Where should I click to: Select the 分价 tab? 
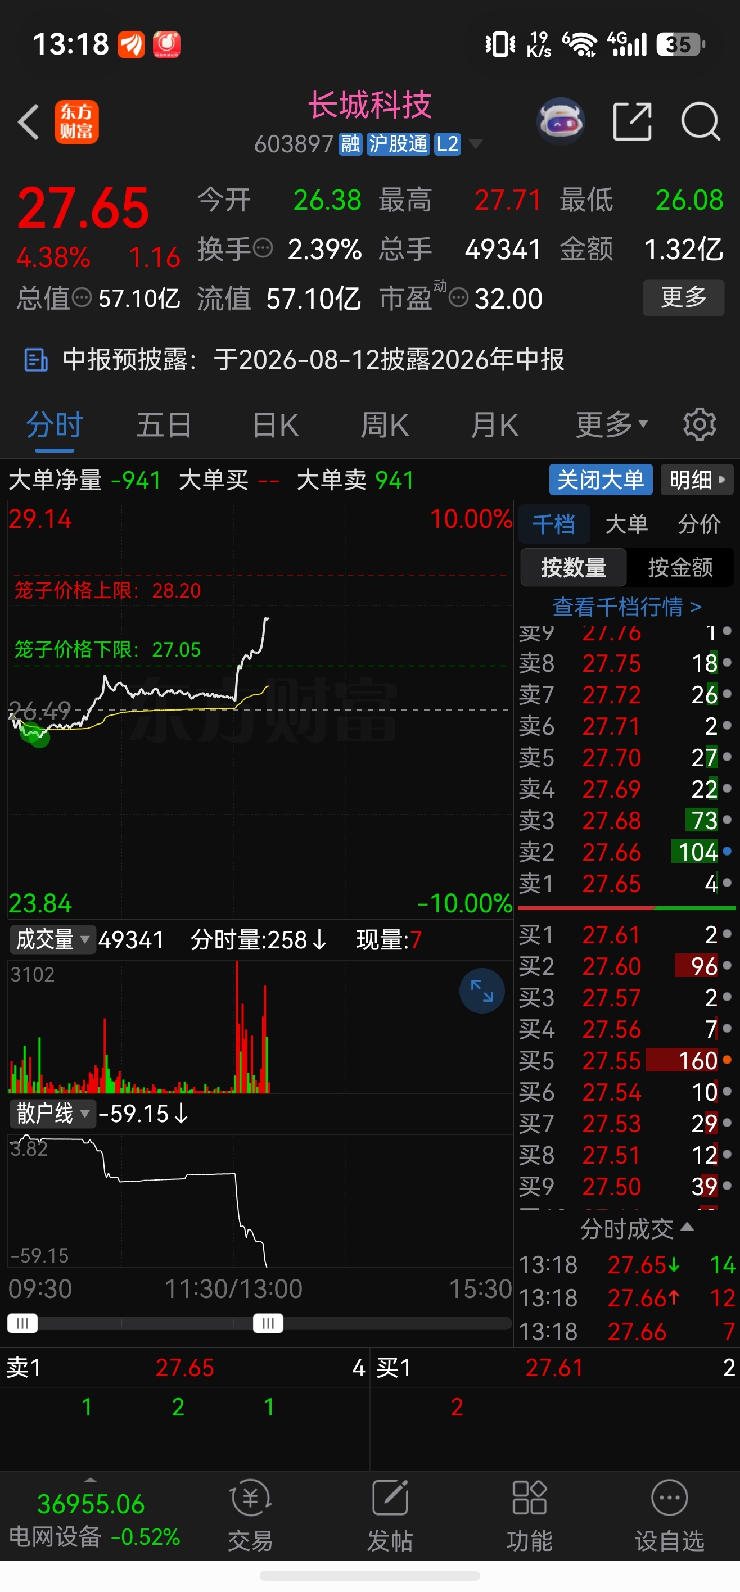point(699,524)
